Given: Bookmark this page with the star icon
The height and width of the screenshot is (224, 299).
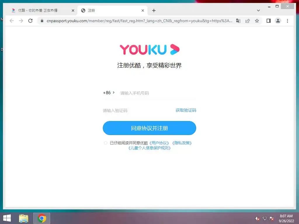Looking at the screenshot, I should 257,21.
